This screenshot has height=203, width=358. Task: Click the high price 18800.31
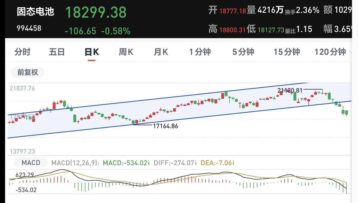coord(232,30)
